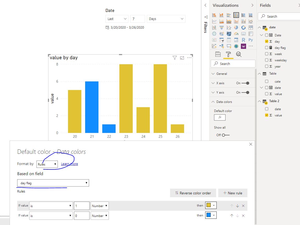Click the Default color fx button
This screenshot has width=300, height=225.
coord(220,117)
